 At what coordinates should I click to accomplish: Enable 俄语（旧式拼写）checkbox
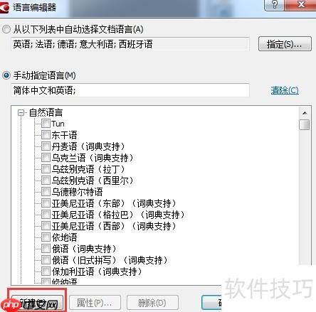coord(46,260)
